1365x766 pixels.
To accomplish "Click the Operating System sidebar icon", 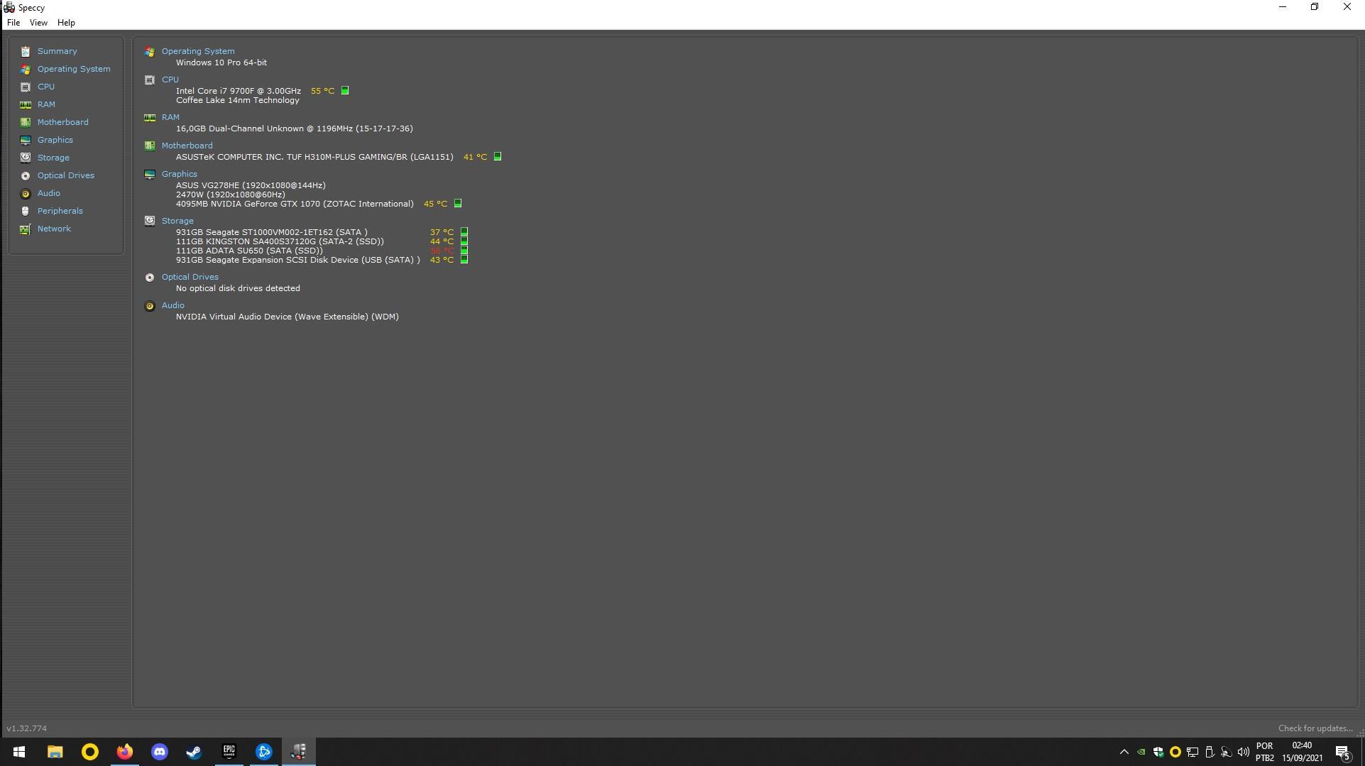I will [x=26, y=69].
